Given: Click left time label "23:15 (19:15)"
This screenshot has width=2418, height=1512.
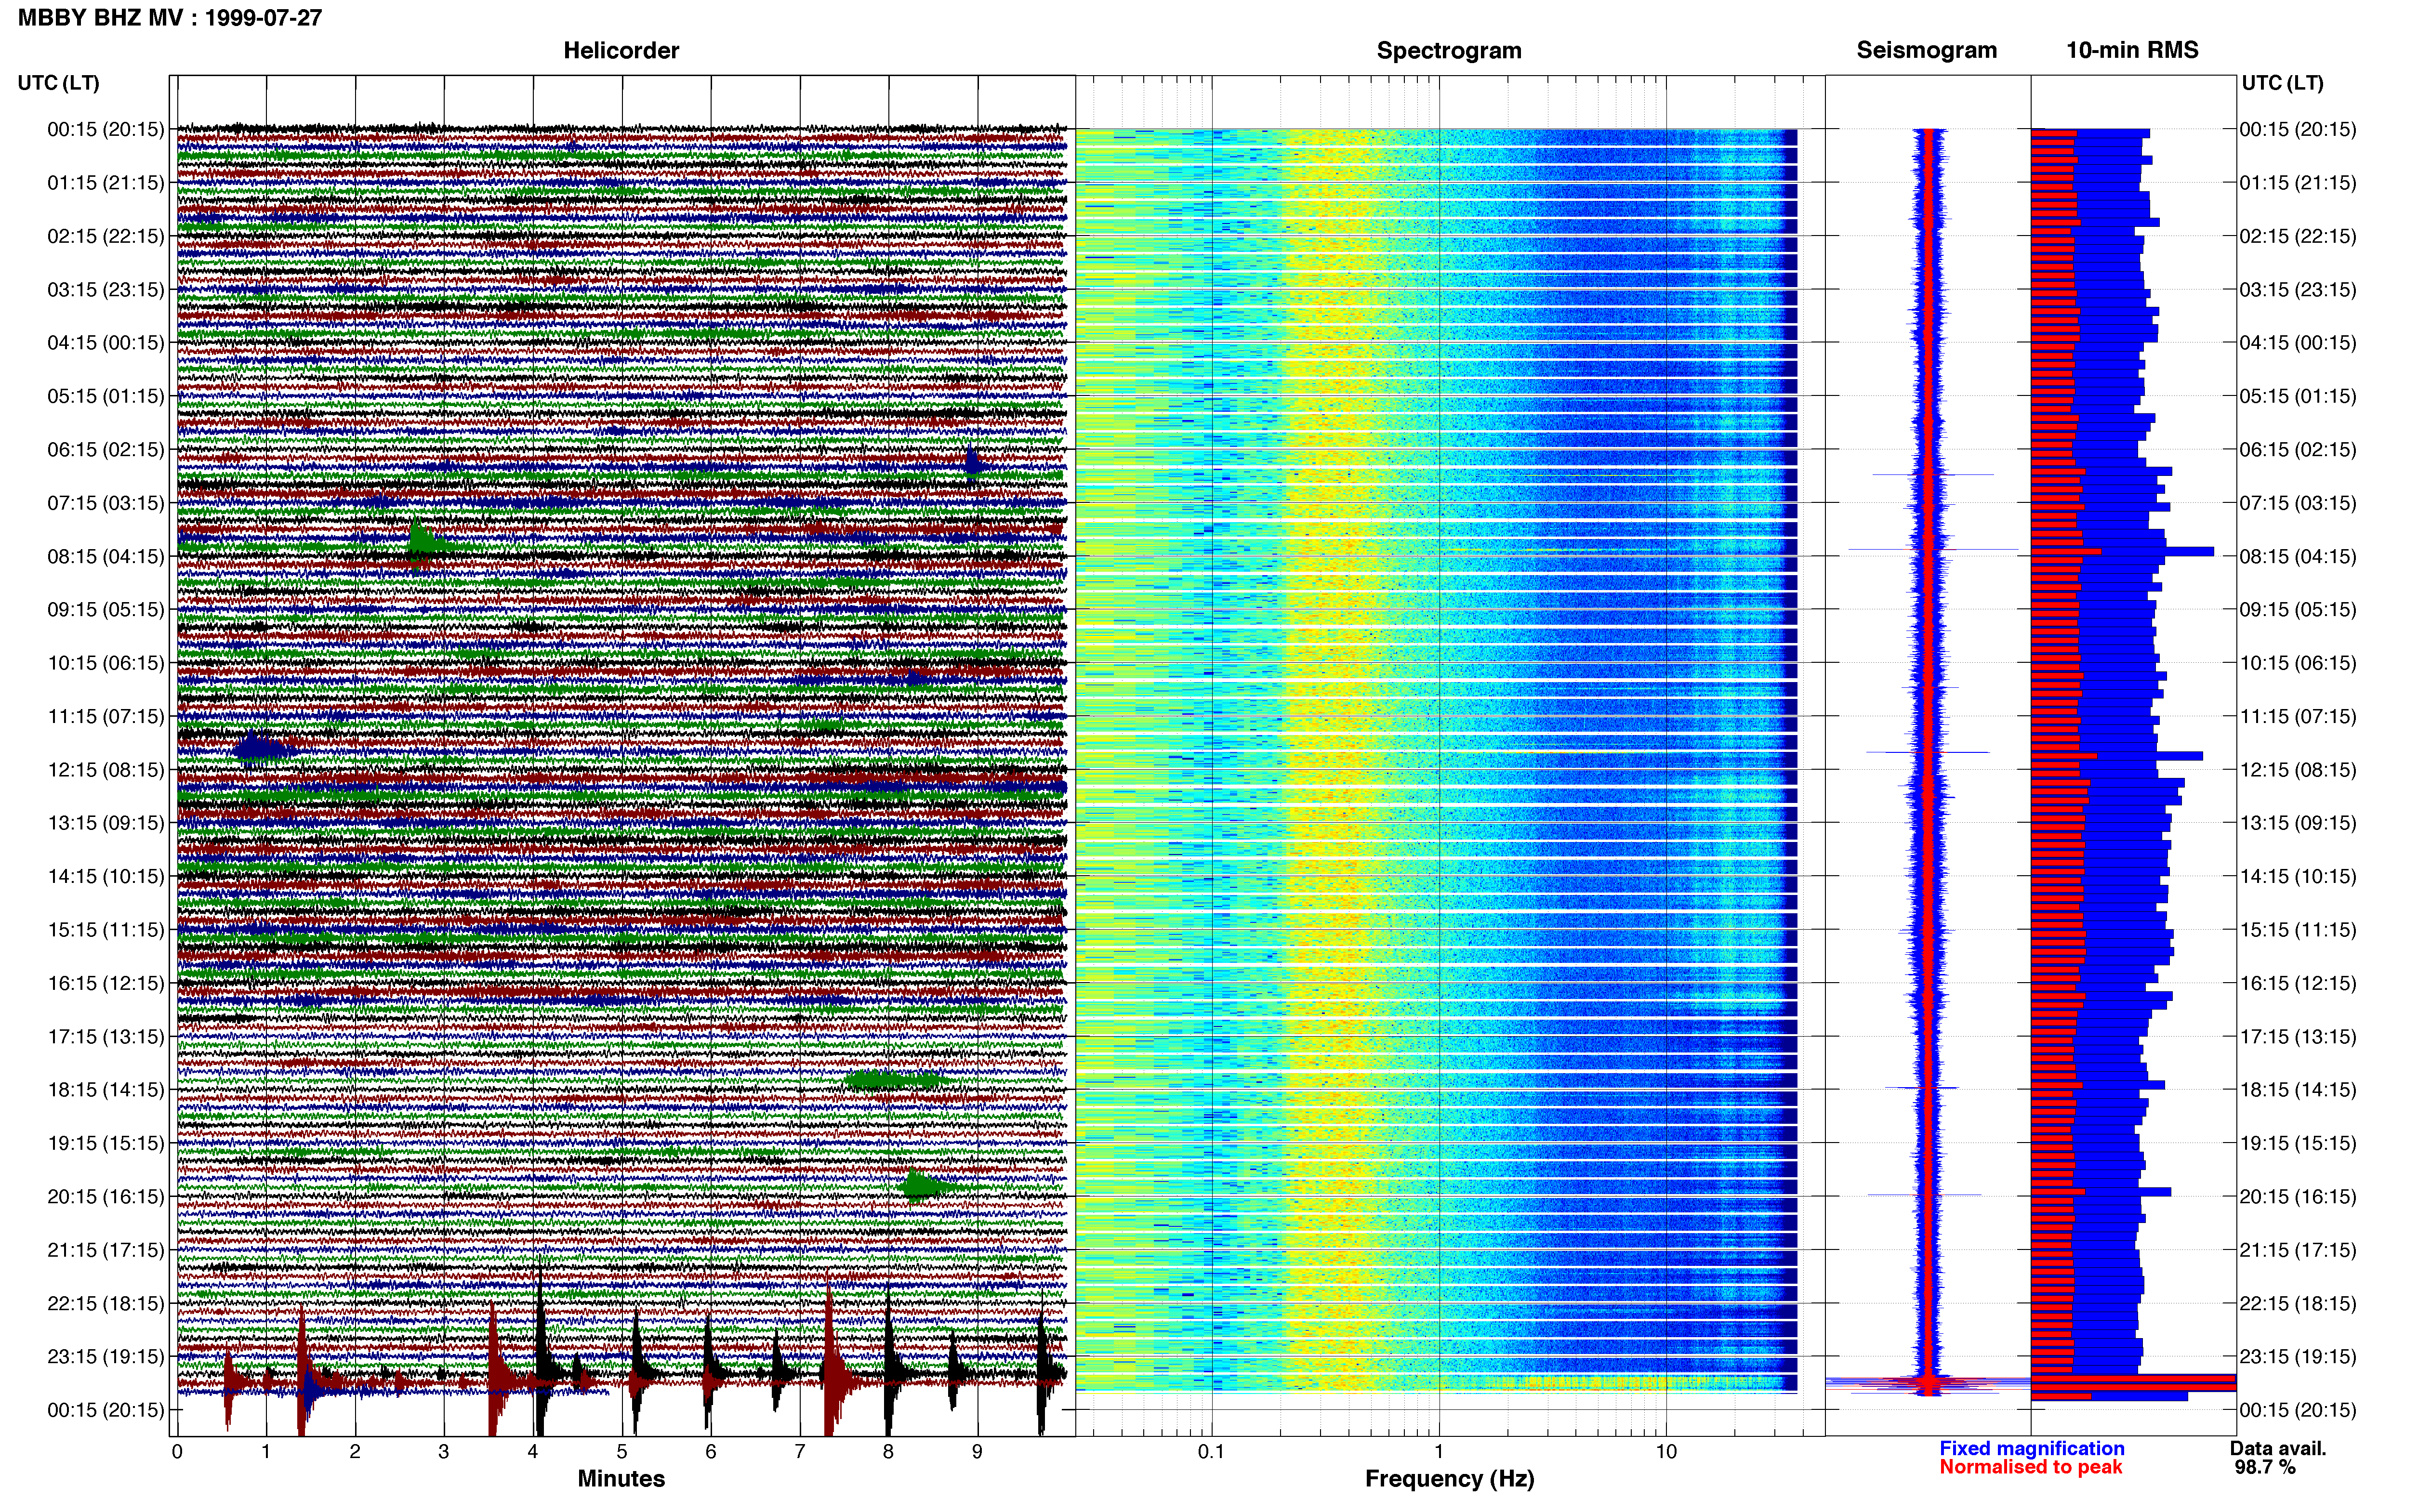Looking at the screenshot, I should pyautogui.click(x=106, y=1357).
